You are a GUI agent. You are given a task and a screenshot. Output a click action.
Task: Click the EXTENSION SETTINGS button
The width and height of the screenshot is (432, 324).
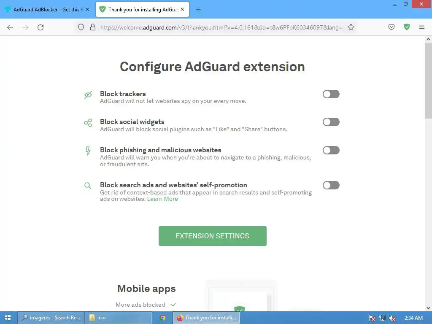coord(213,236)
